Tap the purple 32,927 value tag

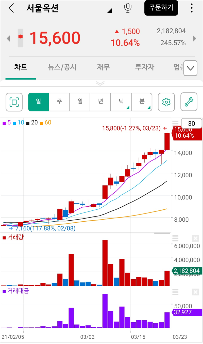pyautogui.click(x=187, y=312)
